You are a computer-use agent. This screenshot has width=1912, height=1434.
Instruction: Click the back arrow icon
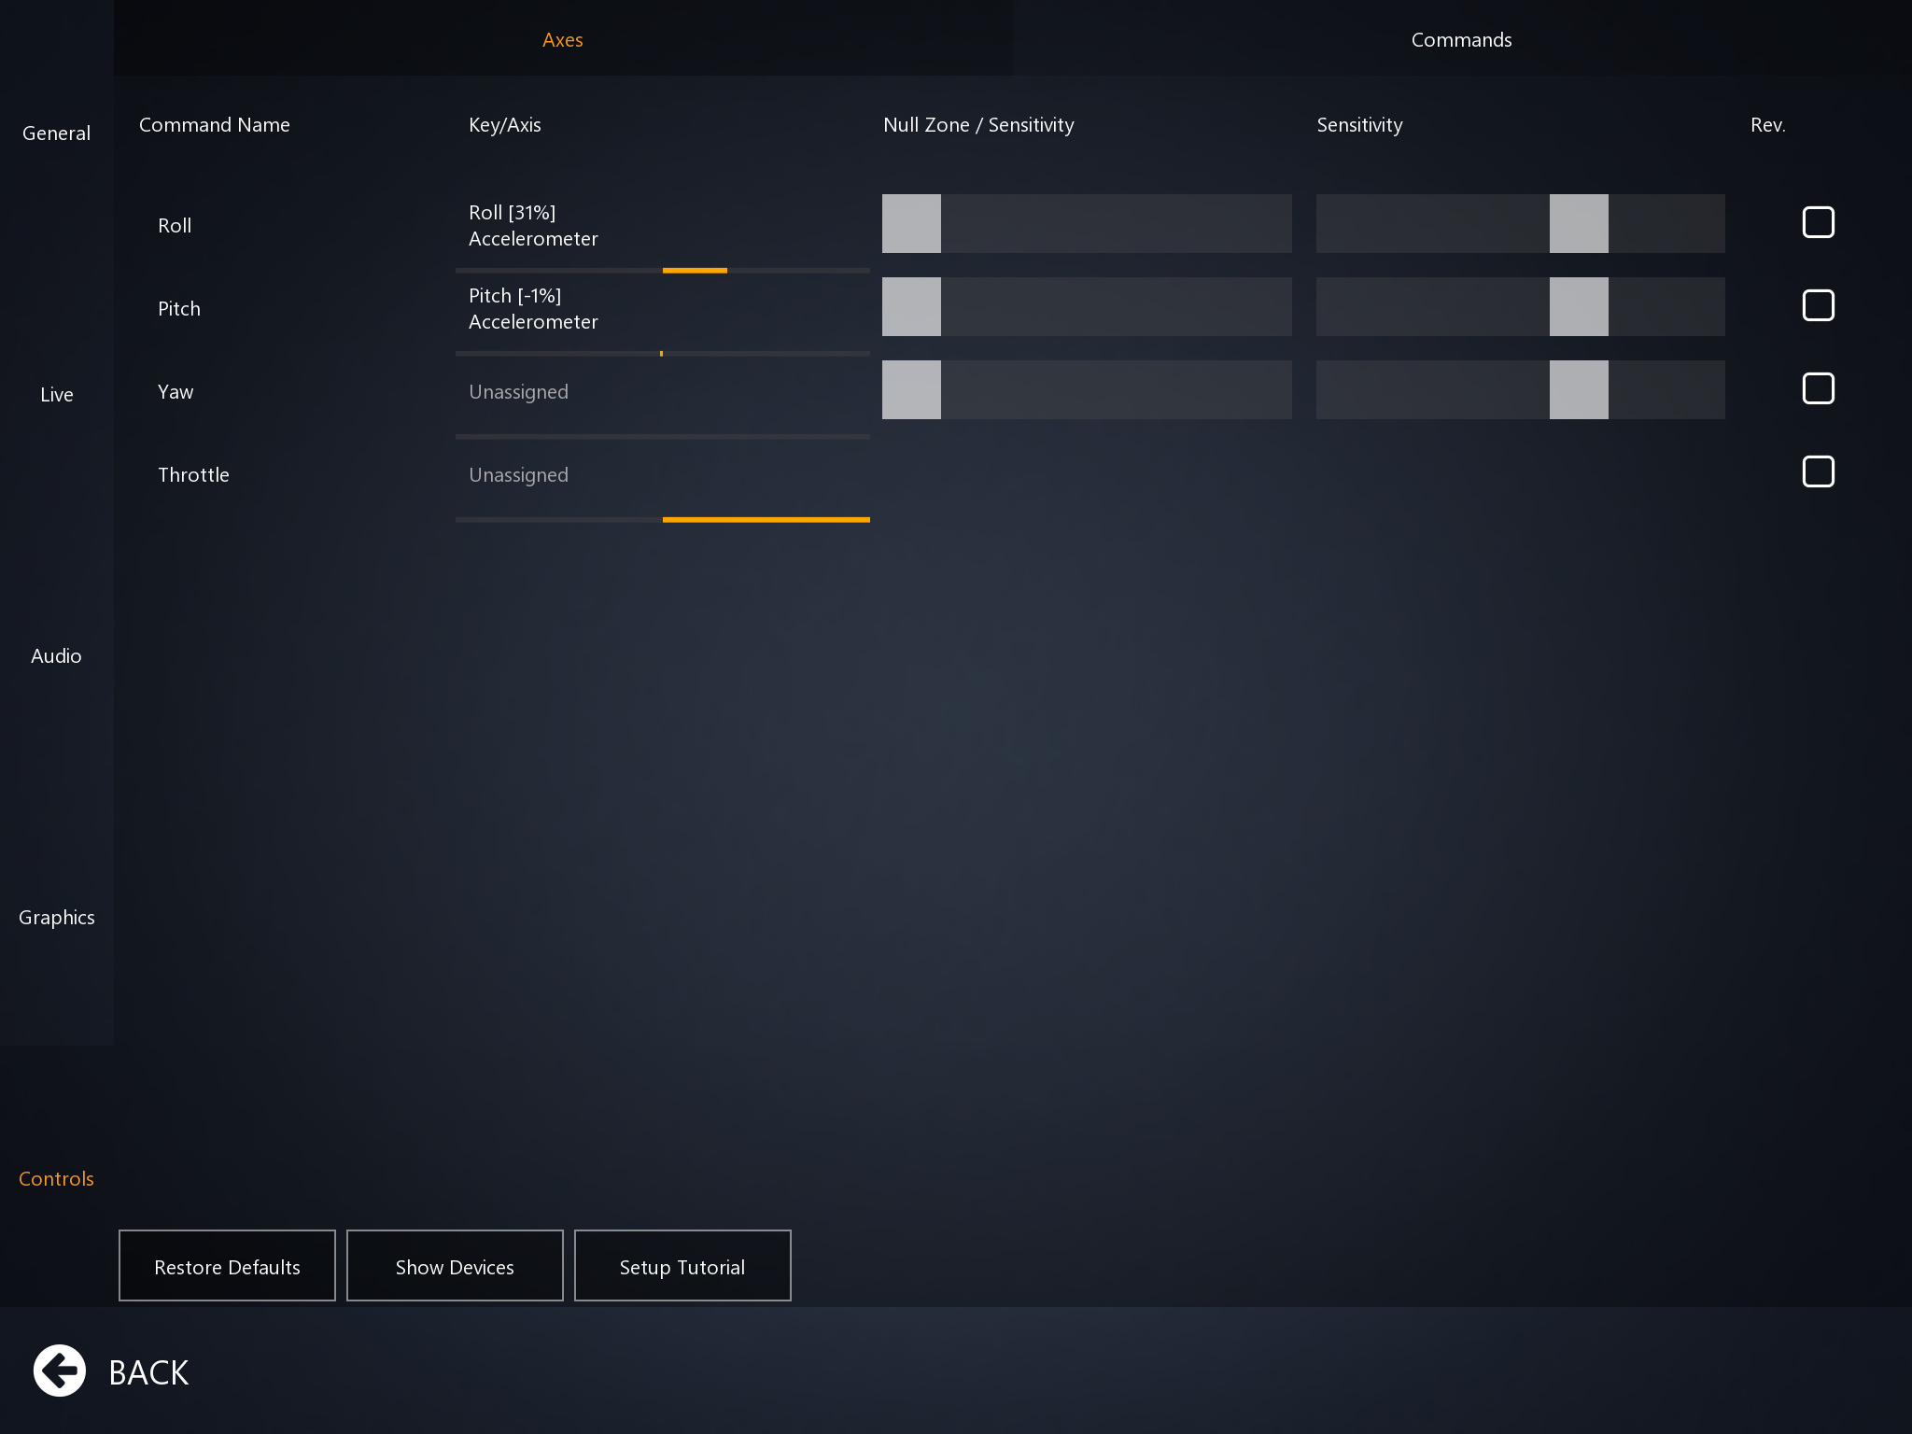point(60,1371)
